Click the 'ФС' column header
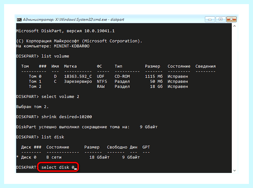 100,66
